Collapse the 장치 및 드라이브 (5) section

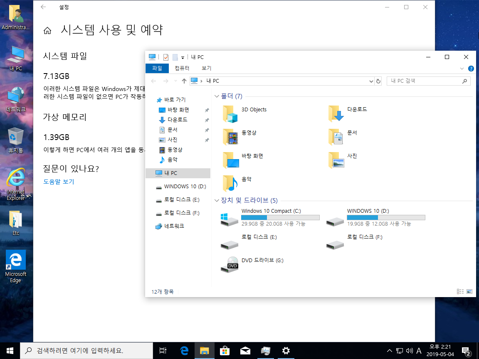(217, 201)
